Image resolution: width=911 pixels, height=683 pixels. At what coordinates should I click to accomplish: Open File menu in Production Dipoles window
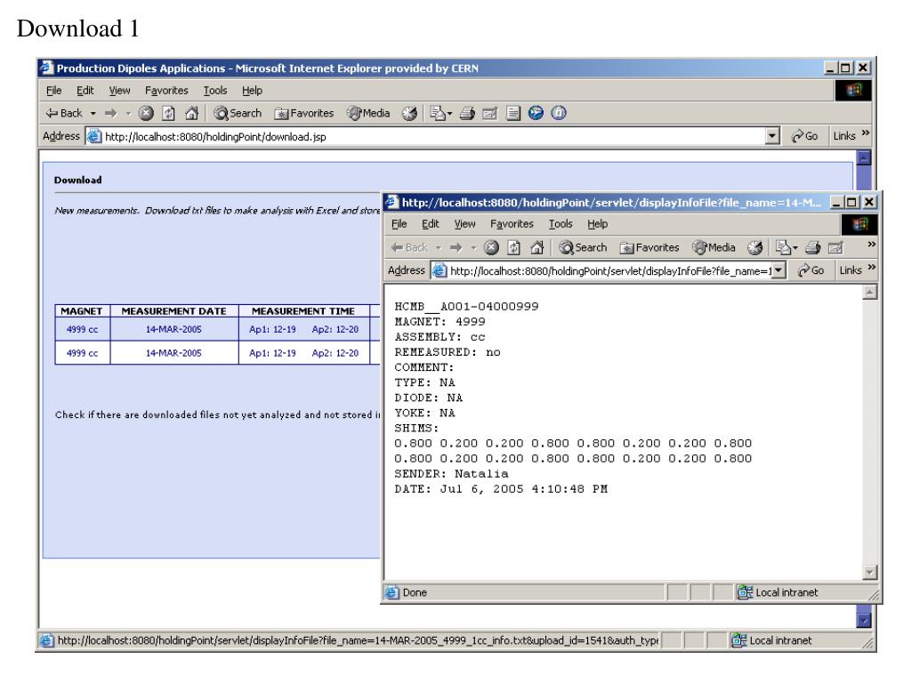click(53, 91)
